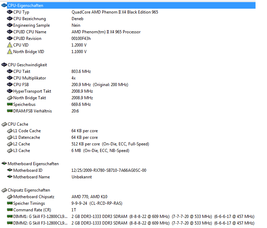
Task: Click the CPU Multiplikator icon
Action: (10, 78)
